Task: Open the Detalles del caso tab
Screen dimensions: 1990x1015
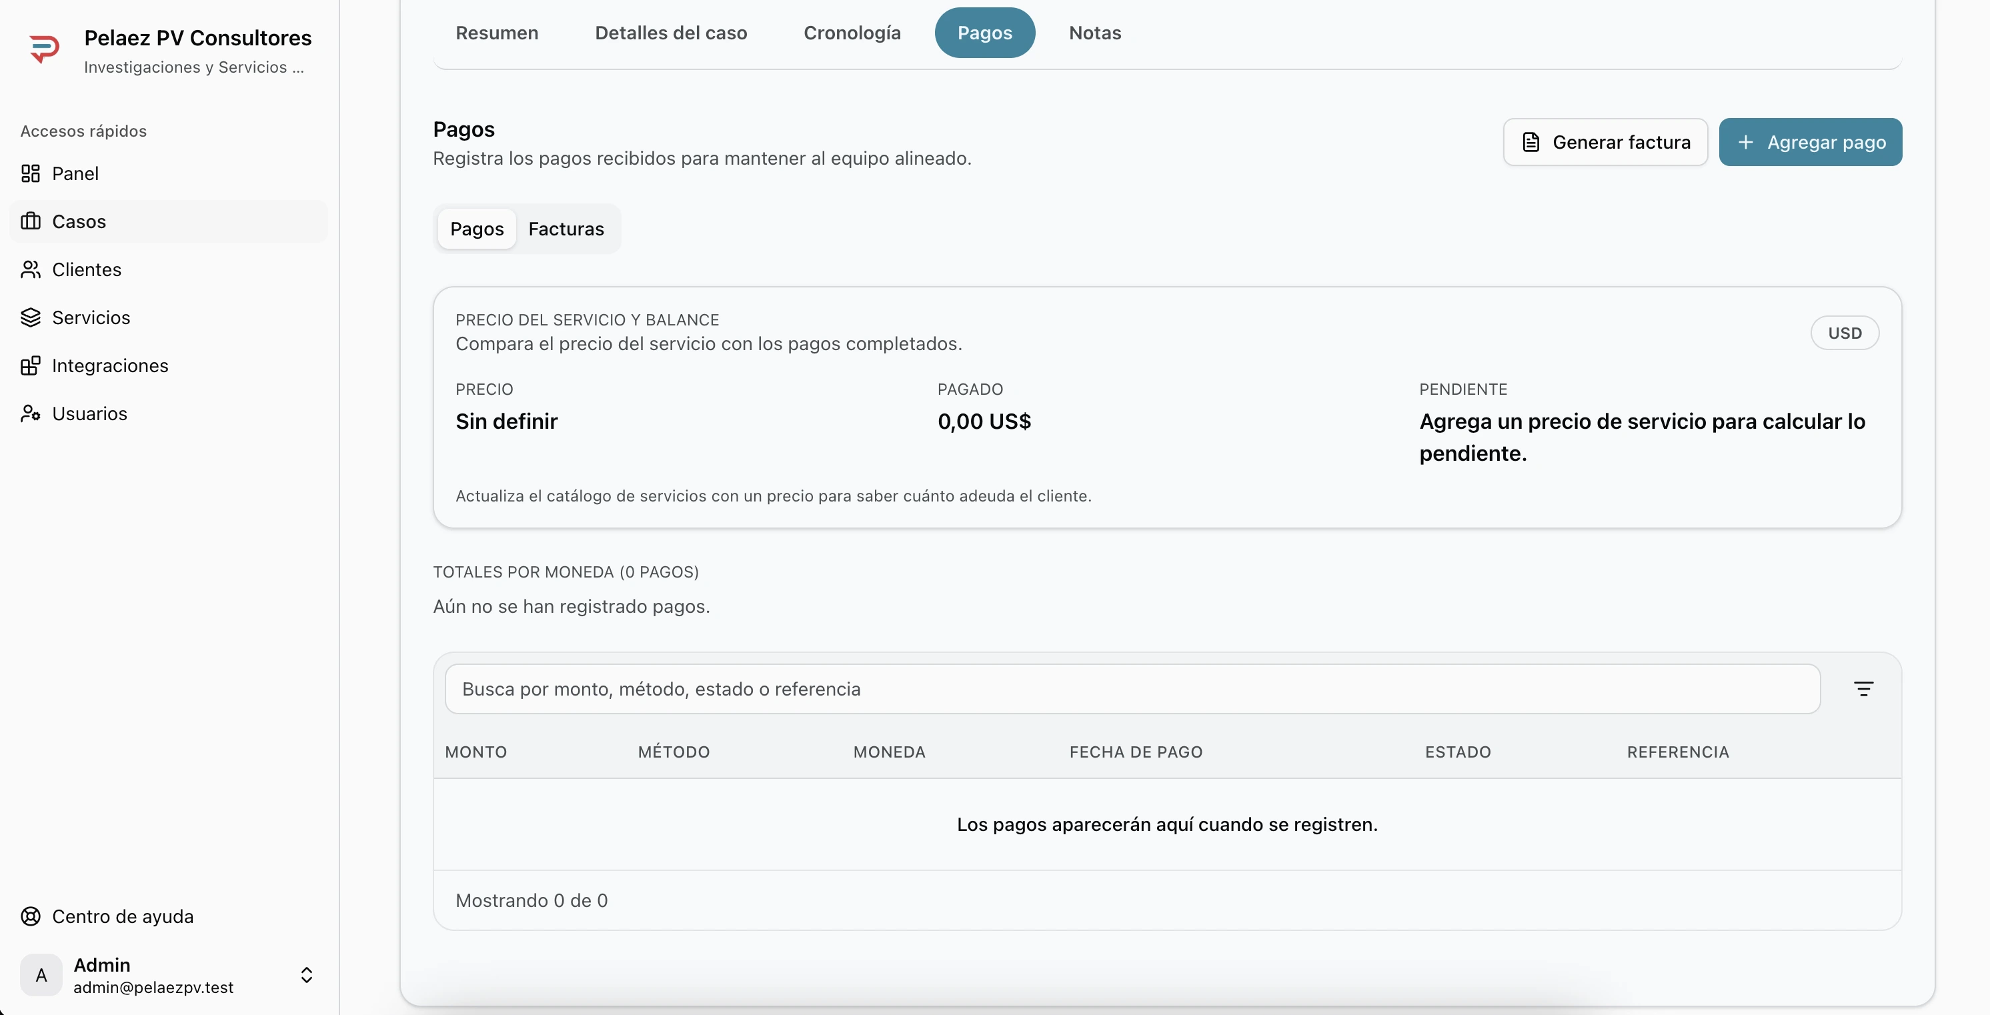Action: pyautogui.click(x=670, y=33)
